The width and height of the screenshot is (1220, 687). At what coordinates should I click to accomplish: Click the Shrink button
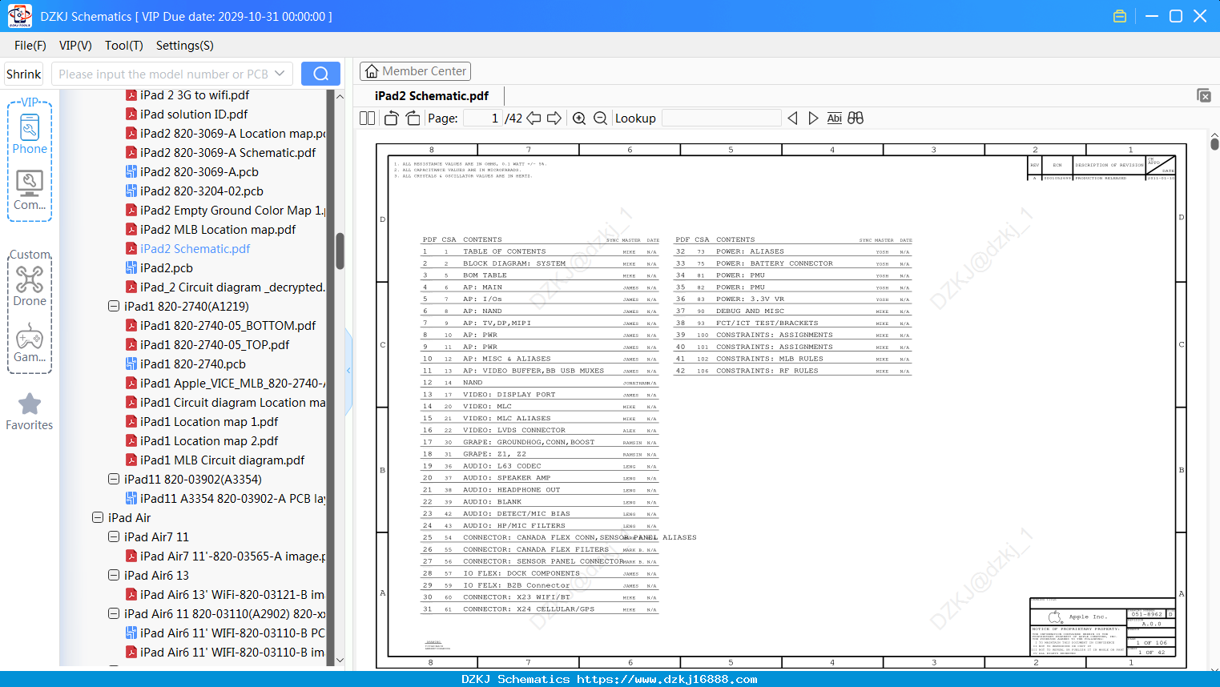24,74
